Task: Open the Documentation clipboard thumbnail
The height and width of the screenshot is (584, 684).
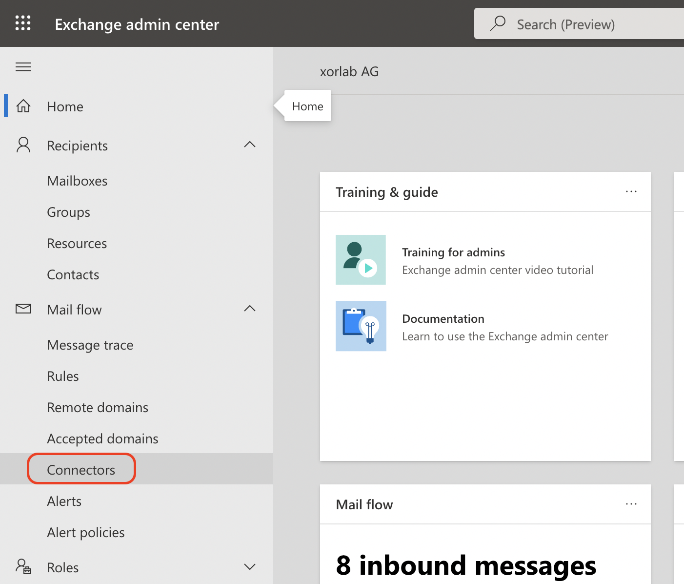Action: (361, 326)
